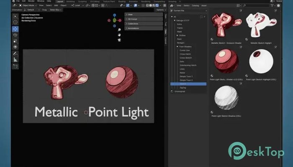Open the Object Mode dropdown
This screenshot has width=293, height=167.
coord(28,5)
